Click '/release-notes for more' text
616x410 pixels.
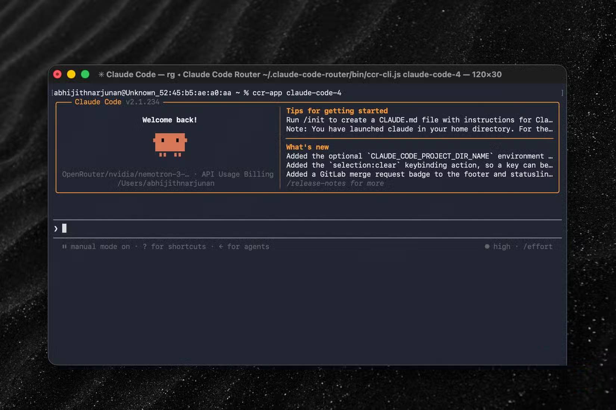coord(335,183)
